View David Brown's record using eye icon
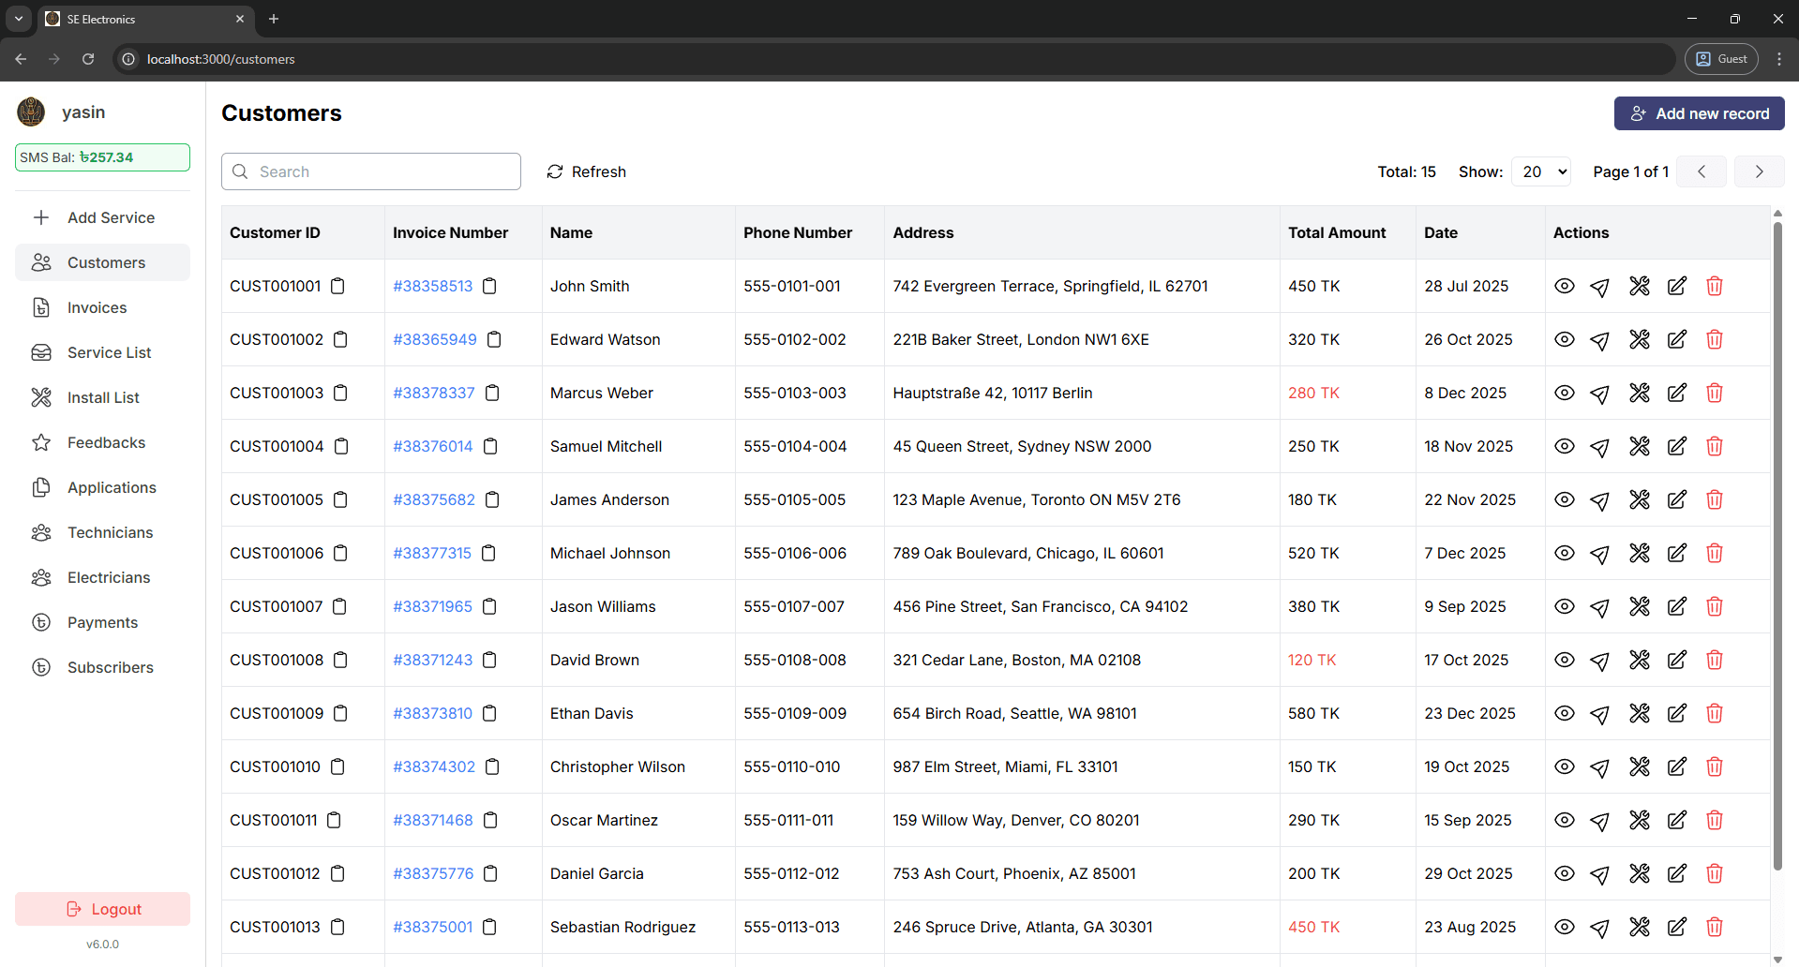This screenshot has height=967, width=1799. [x=1564, y=660]
